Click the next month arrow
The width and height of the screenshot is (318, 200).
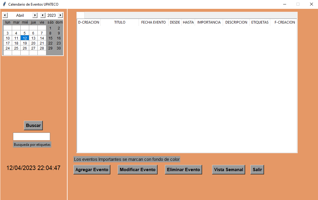(35, 15)
